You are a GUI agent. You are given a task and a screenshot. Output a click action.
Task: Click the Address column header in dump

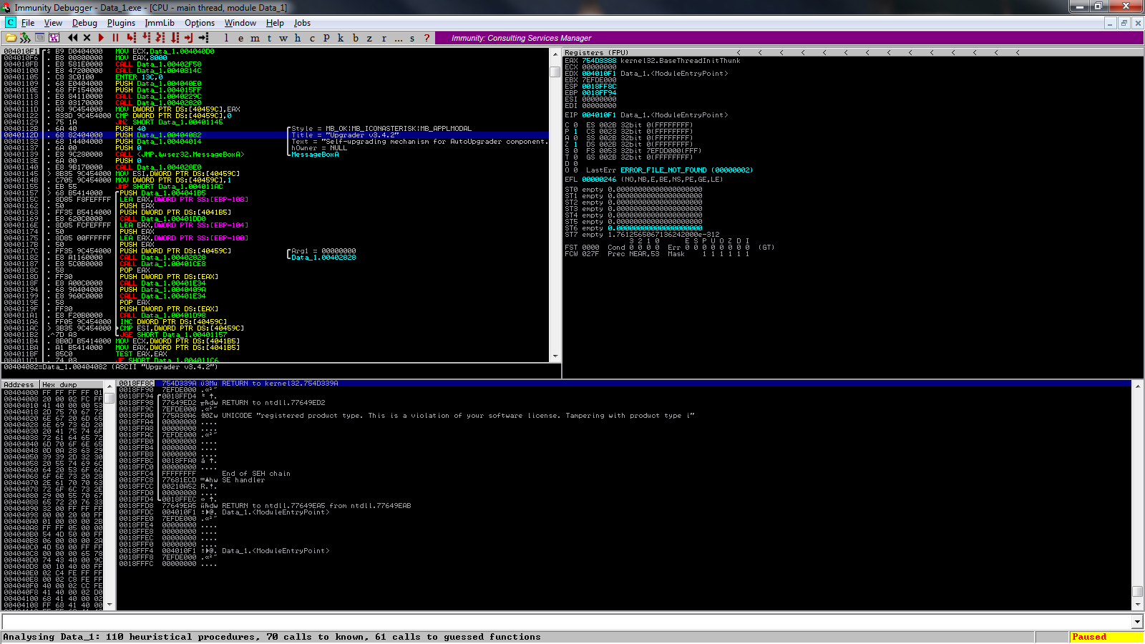pyautogui.click(x=20, y=384)
